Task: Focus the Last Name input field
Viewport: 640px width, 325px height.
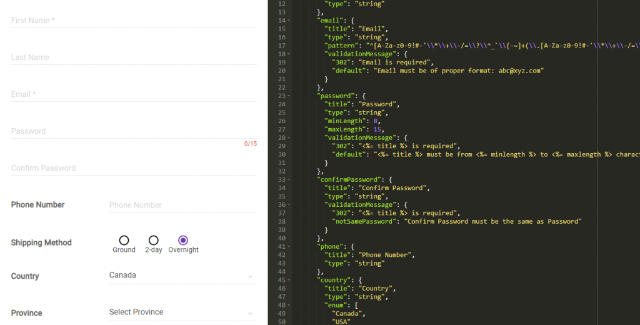Action: [x=134, y=57]
